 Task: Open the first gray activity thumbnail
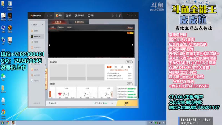[x=59, y=72]
